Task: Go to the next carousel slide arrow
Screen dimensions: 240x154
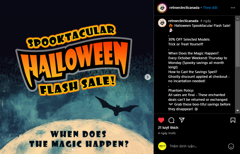Action: tap(148, 77)
